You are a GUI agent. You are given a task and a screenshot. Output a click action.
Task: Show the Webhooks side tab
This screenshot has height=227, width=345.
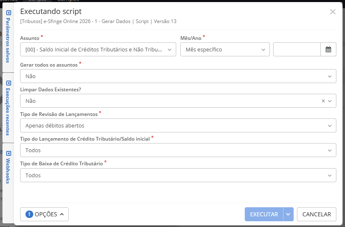8,171
